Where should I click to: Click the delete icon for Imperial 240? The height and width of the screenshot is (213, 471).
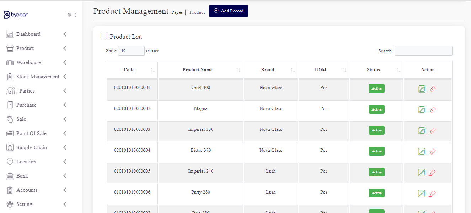point(432,173)
